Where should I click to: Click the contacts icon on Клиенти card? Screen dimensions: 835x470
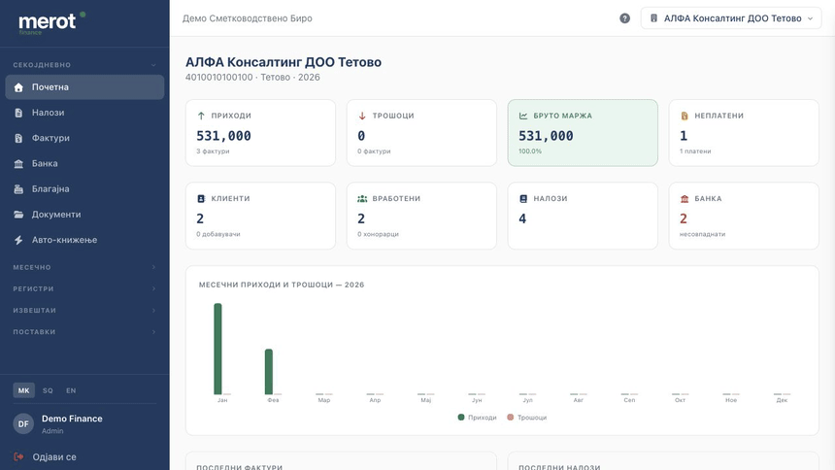coord(201,198)
